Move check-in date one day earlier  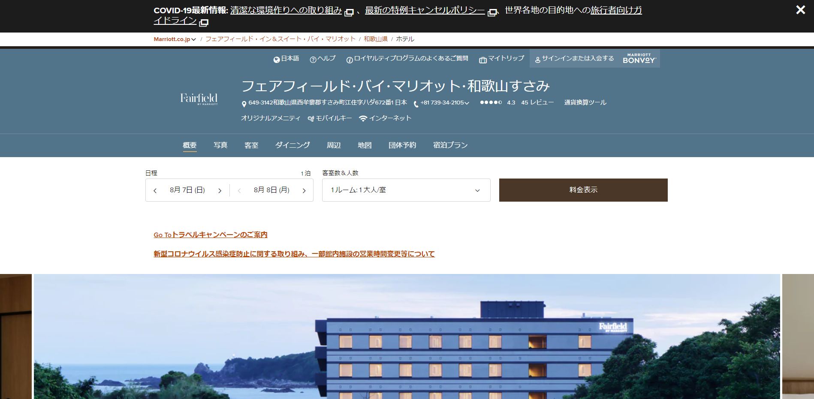[155, 191]
